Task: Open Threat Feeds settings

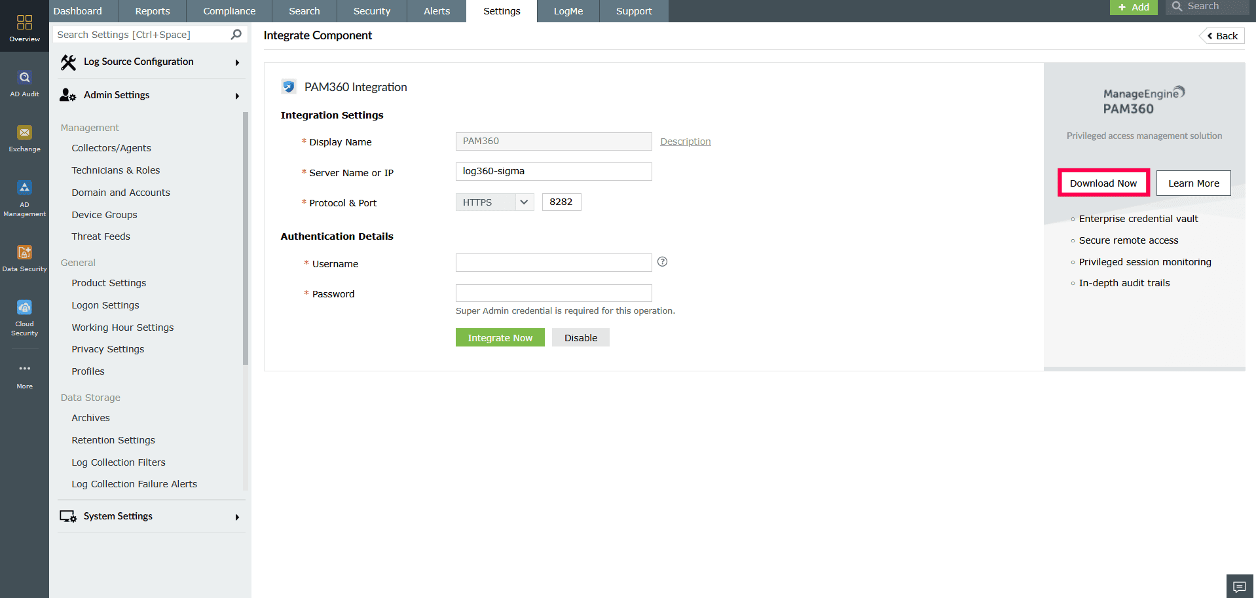Action: tap(101, 236)
